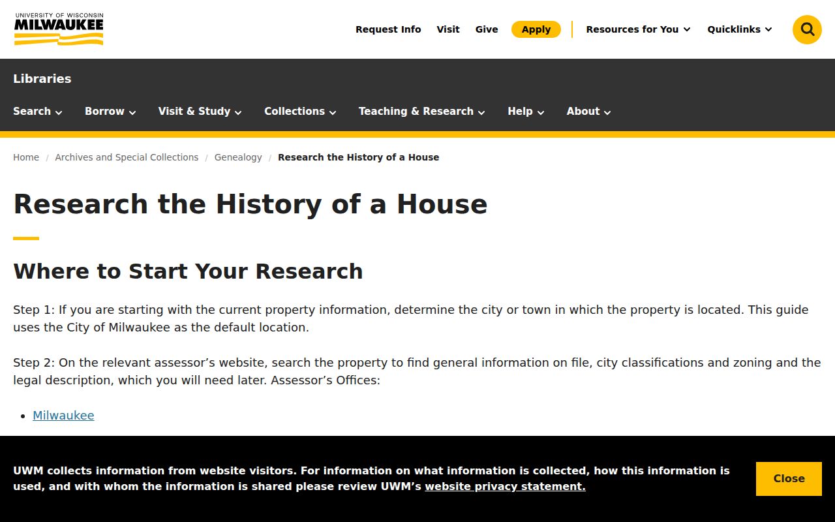Open the site search magnifier icon
This screenshot has width=835, height=522.
point(807,29)
